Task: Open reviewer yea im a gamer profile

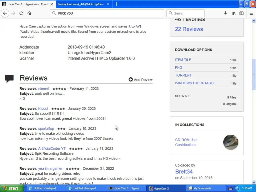Action: pos(50,168)
